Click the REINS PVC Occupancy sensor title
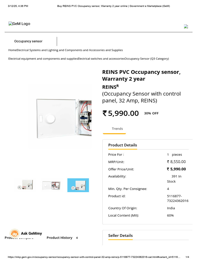 (x=141, y=75)
